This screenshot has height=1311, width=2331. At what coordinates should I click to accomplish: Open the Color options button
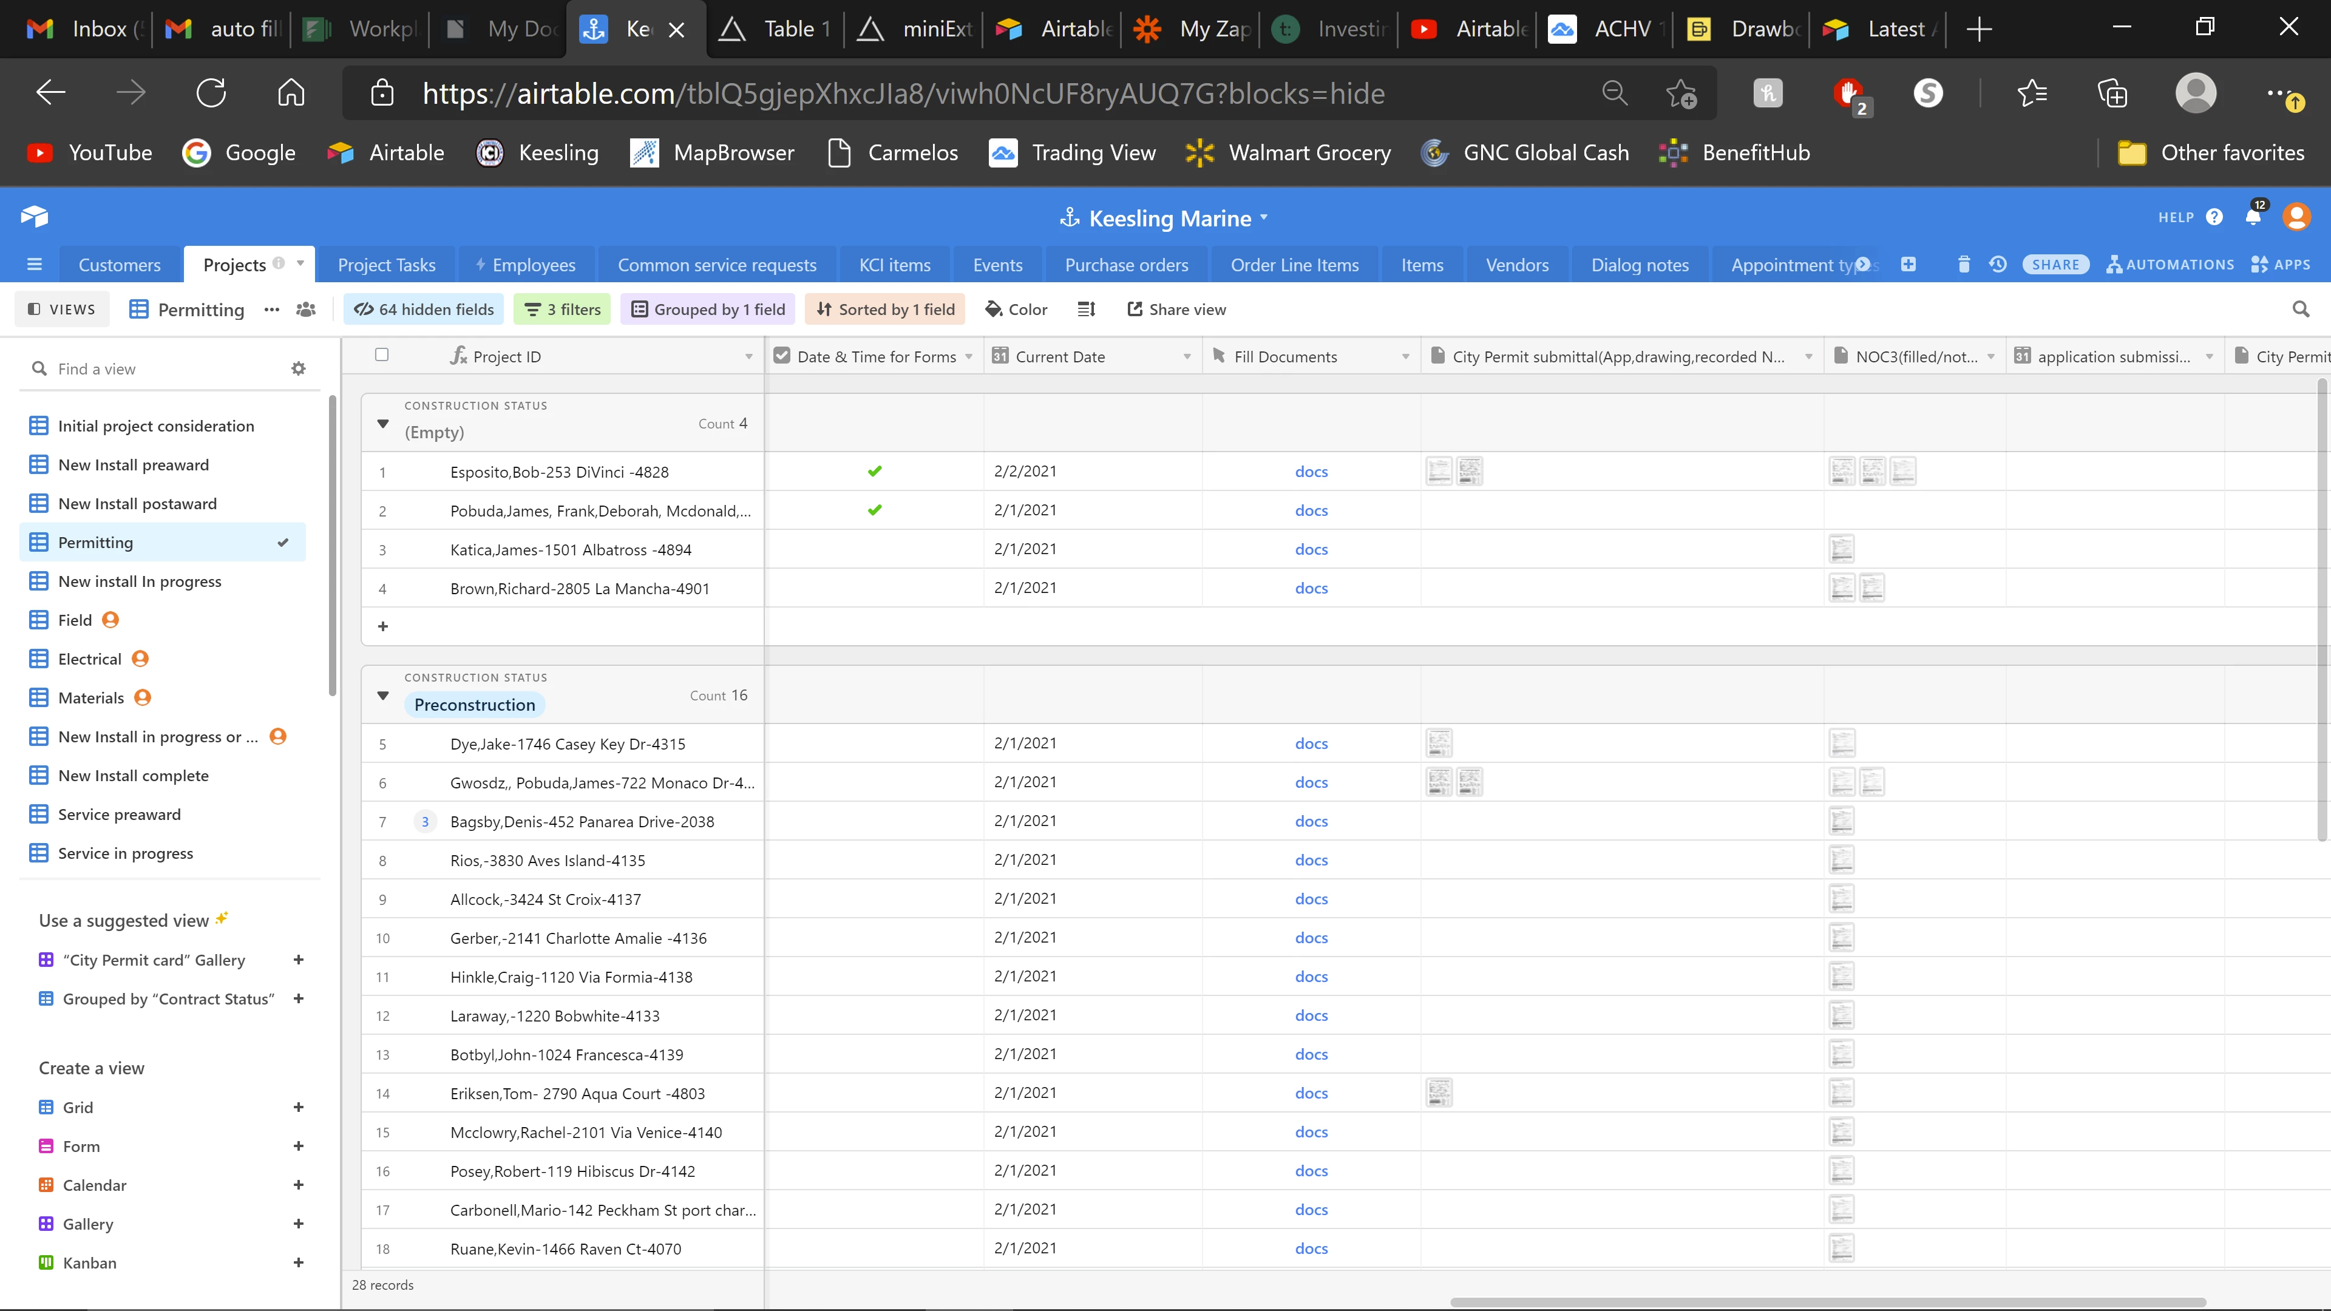pyautogui.click(x=1016, y=310)
